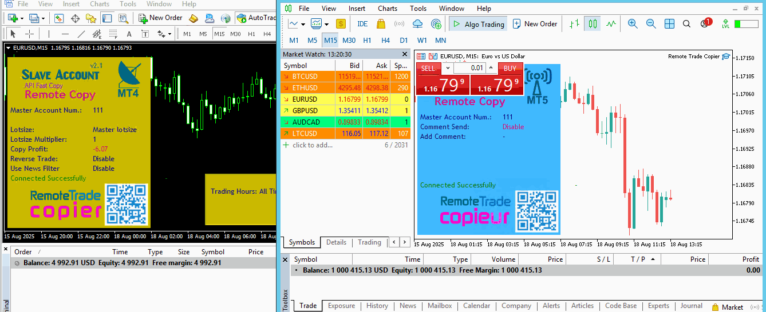Click the MT4 New Order button
The image size is (766, 312).
160,18
